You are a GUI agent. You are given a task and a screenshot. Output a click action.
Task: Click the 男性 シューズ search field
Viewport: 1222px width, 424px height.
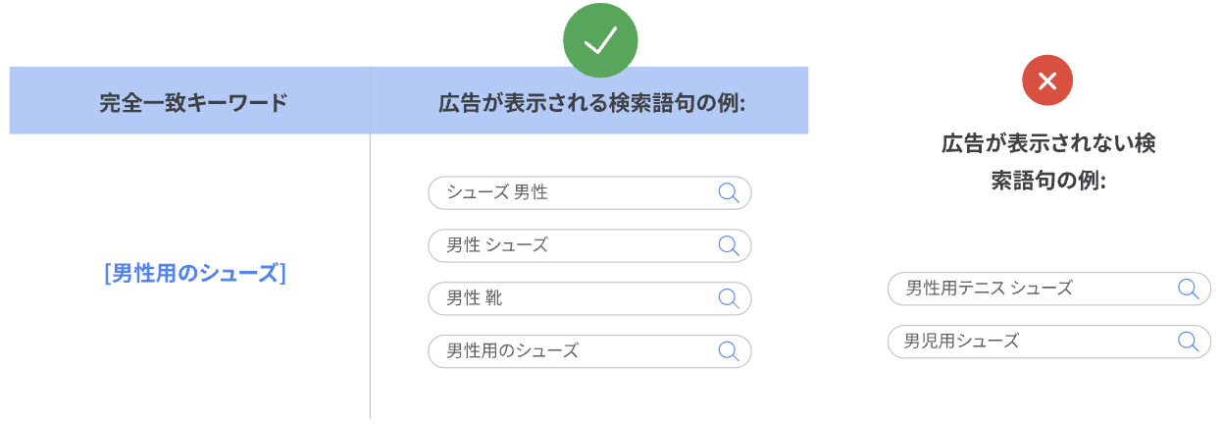point(589,245)
